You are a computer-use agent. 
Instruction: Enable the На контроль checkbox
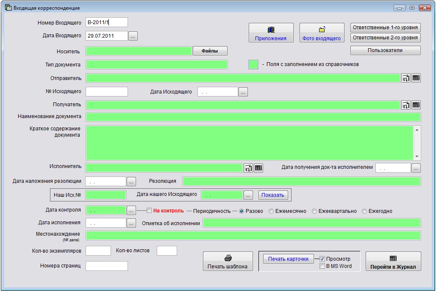point(149,211)
